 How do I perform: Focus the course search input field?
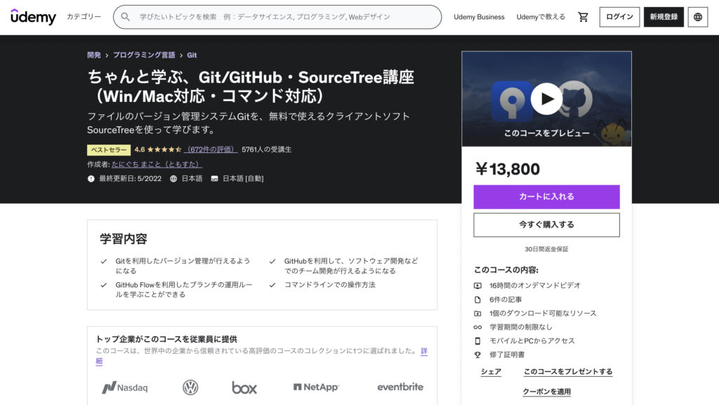[277, 17]
